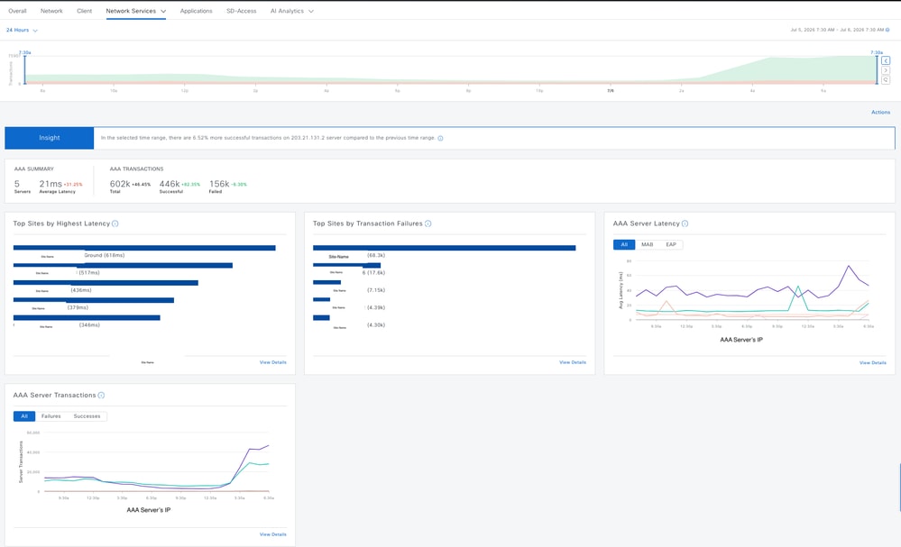Click the info icon next to AAA Server Latency
Viewport: 901px width, 547px height.
[x=685, y=223]
